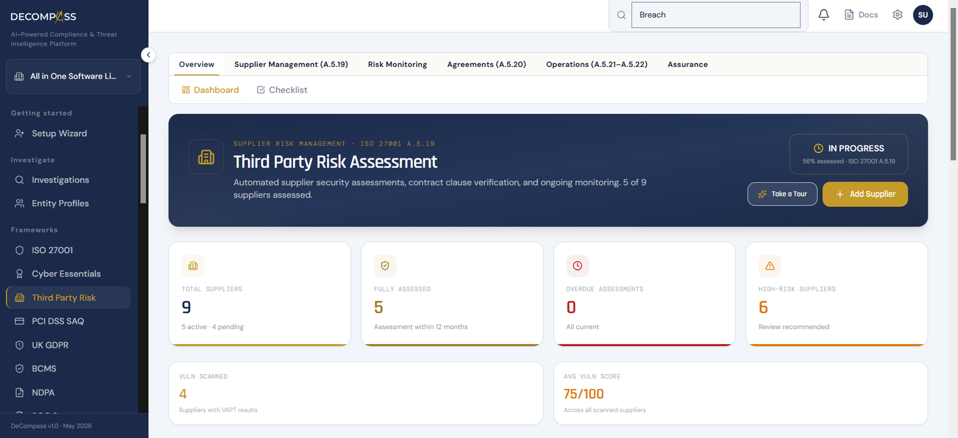Click the High-Risk Suppliers value 6
The image size is (958, 438).
pyautogui.click(x=763, y=307)
